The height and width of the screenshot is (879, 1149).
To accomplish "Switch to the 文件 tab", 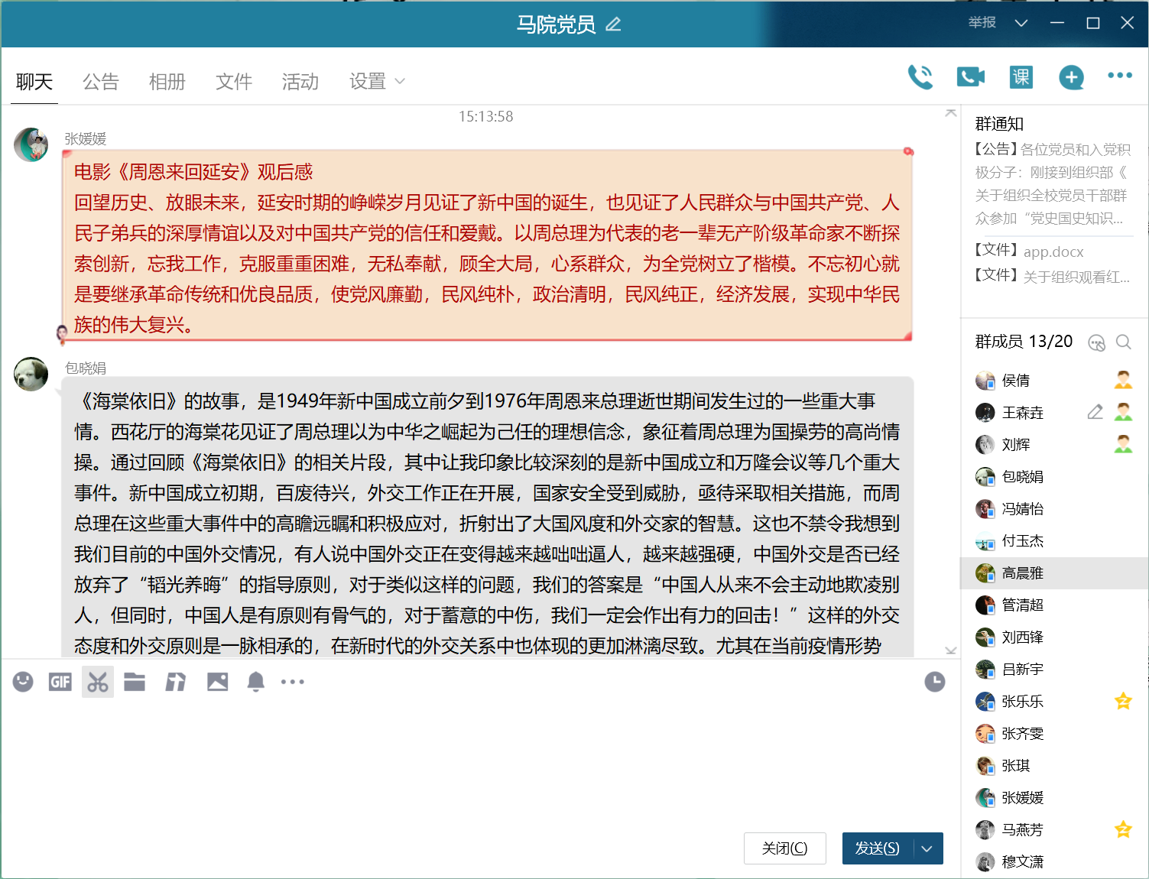I will click(x=234, y=82).
